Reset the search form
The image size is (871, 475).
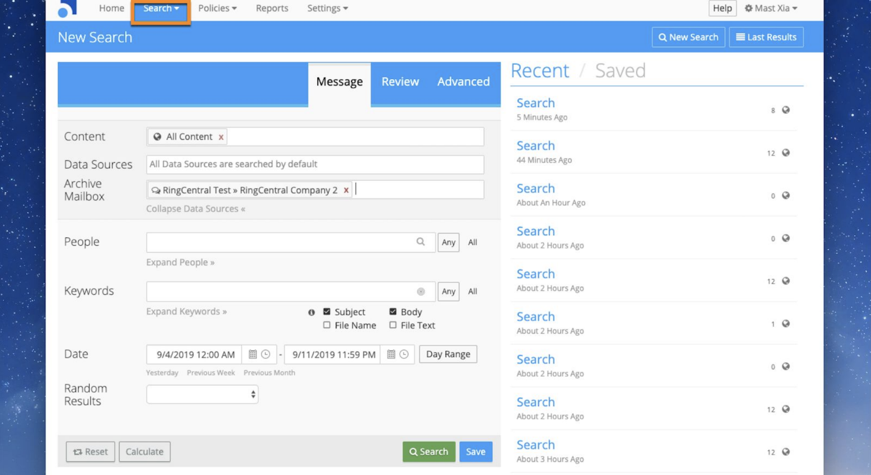click(x=90, y=452)
